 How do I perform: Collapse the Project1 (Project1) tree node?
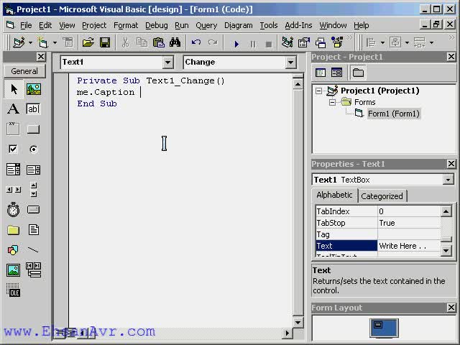[319, 91]
